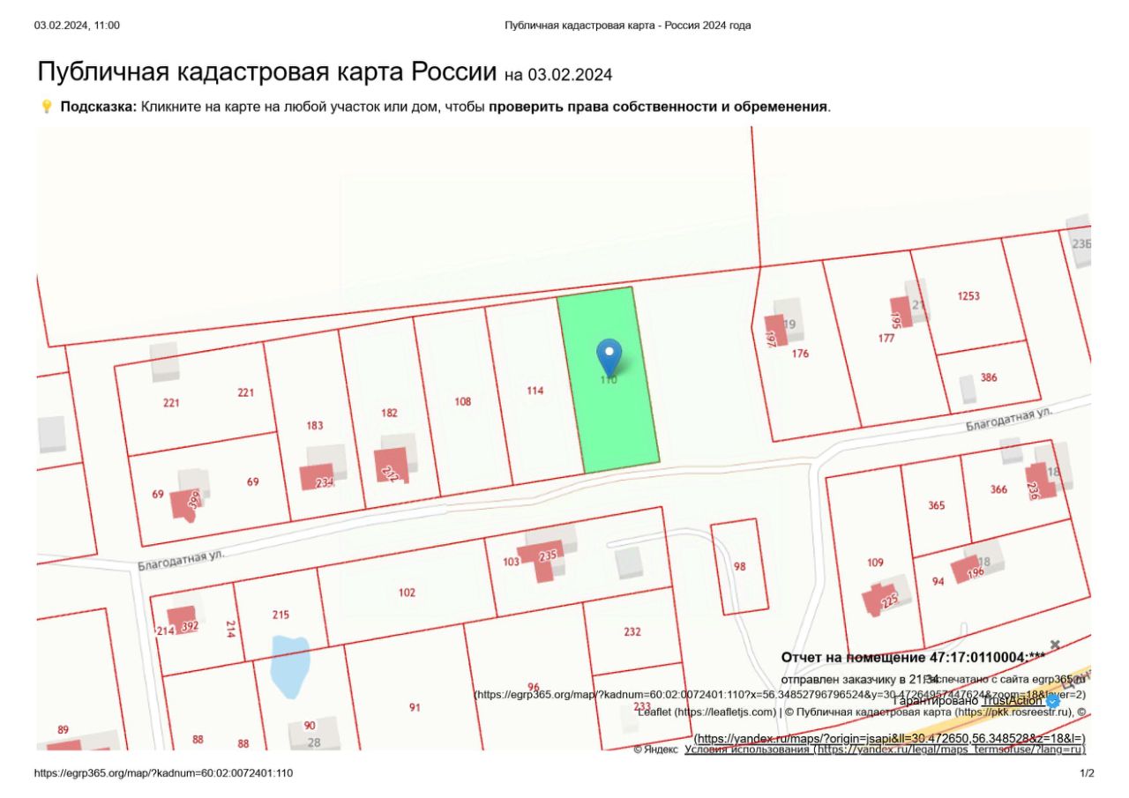1129x798 pixels.
Task: Select parcel 365 on the map
Action: pos(937,506)
